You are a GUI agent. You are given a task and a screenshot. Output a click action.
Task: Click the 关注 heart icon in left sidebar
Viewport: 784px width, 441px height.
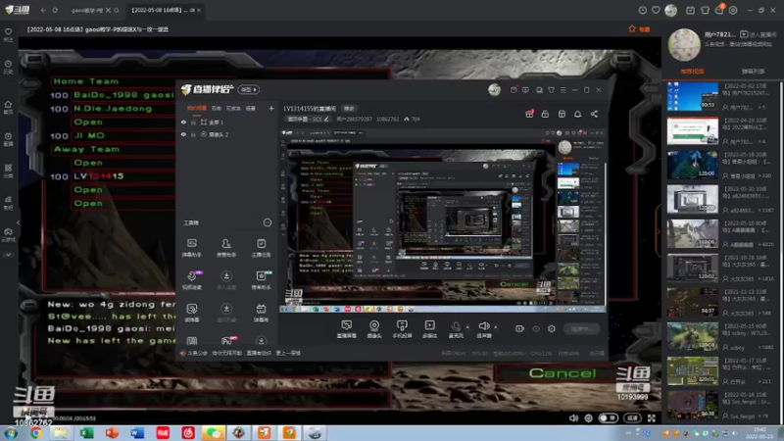tap(8, 31)
